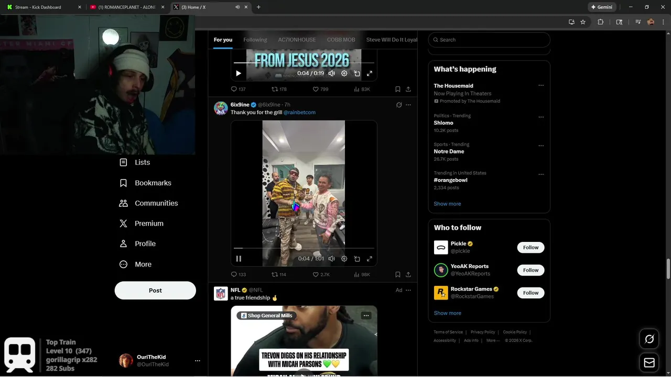Enter fullscreen on the top video
The height and width of the screenshot is (377, 671).
tap(370, 73)
